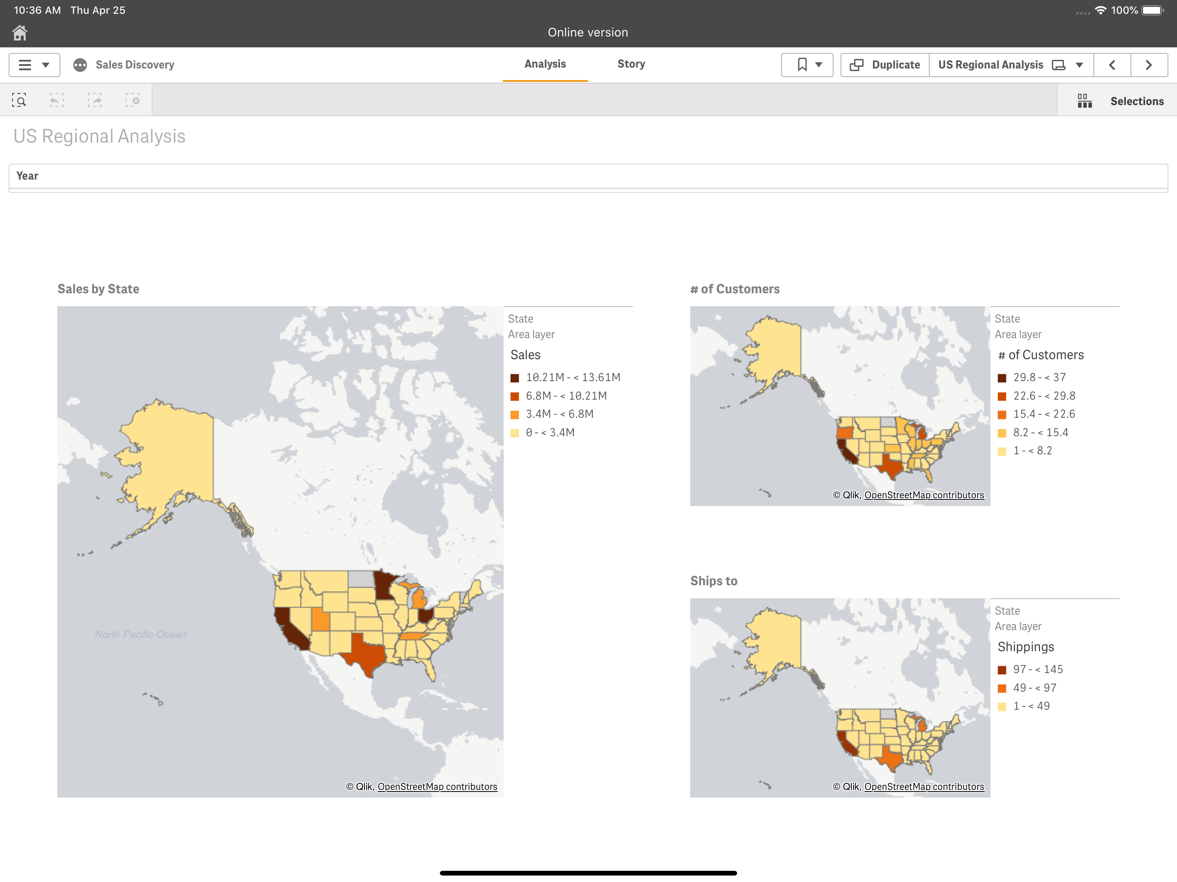This screenshot has height=882, width=1177.
Task: Click the US Regional Analysis sheet title
Action: (x=100, y=136)
